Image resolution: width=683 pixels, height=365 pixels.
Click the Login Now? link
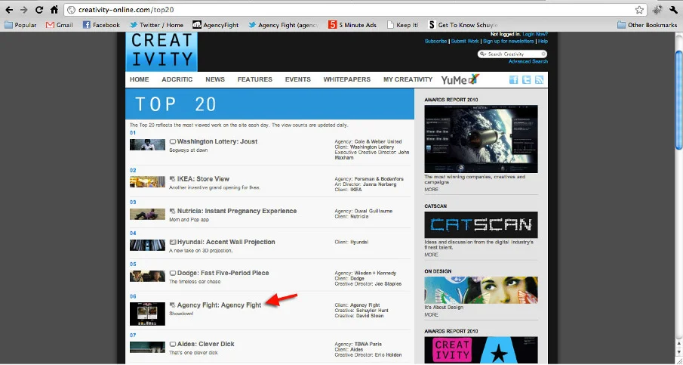(535, 34)
